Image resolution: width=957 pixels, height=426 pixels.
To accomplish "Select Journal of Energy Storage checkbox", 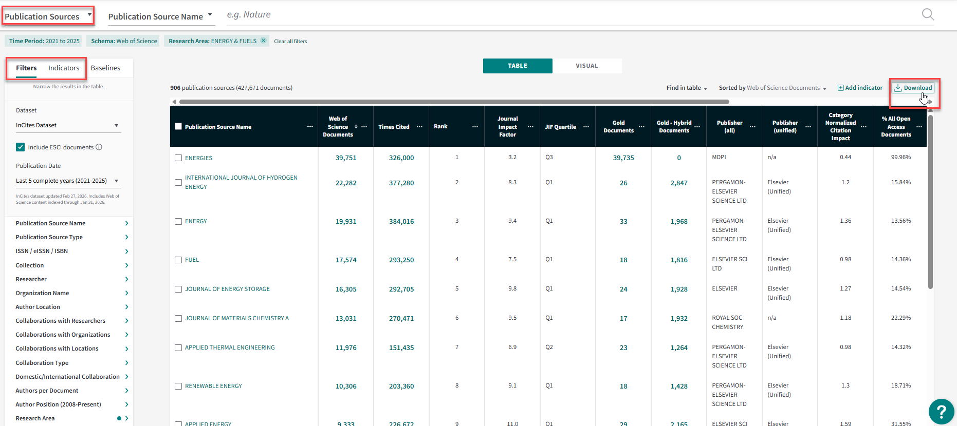I will pyautogui.click(x=178, y=289).
